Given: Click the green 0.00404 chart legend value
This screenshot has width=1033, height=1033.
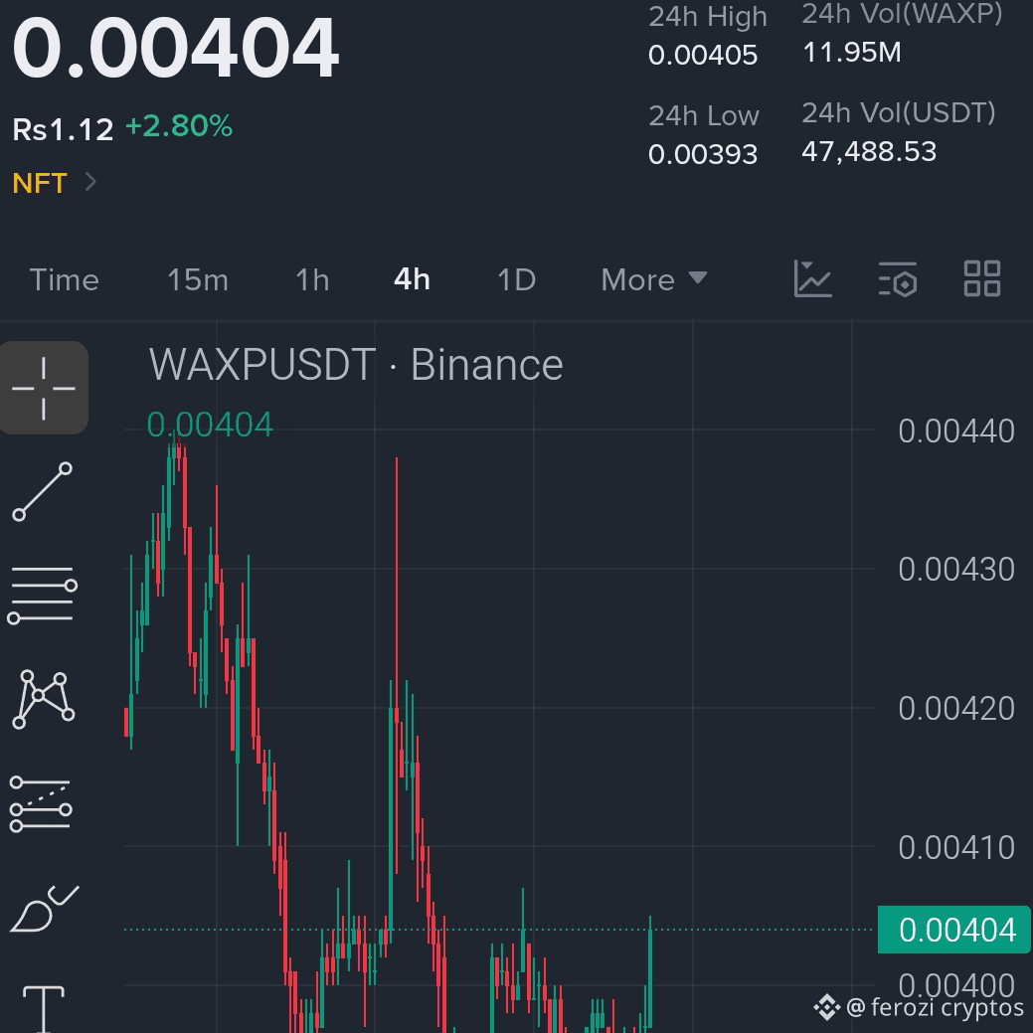Looking at the screenshot, I should pos(210,425).
